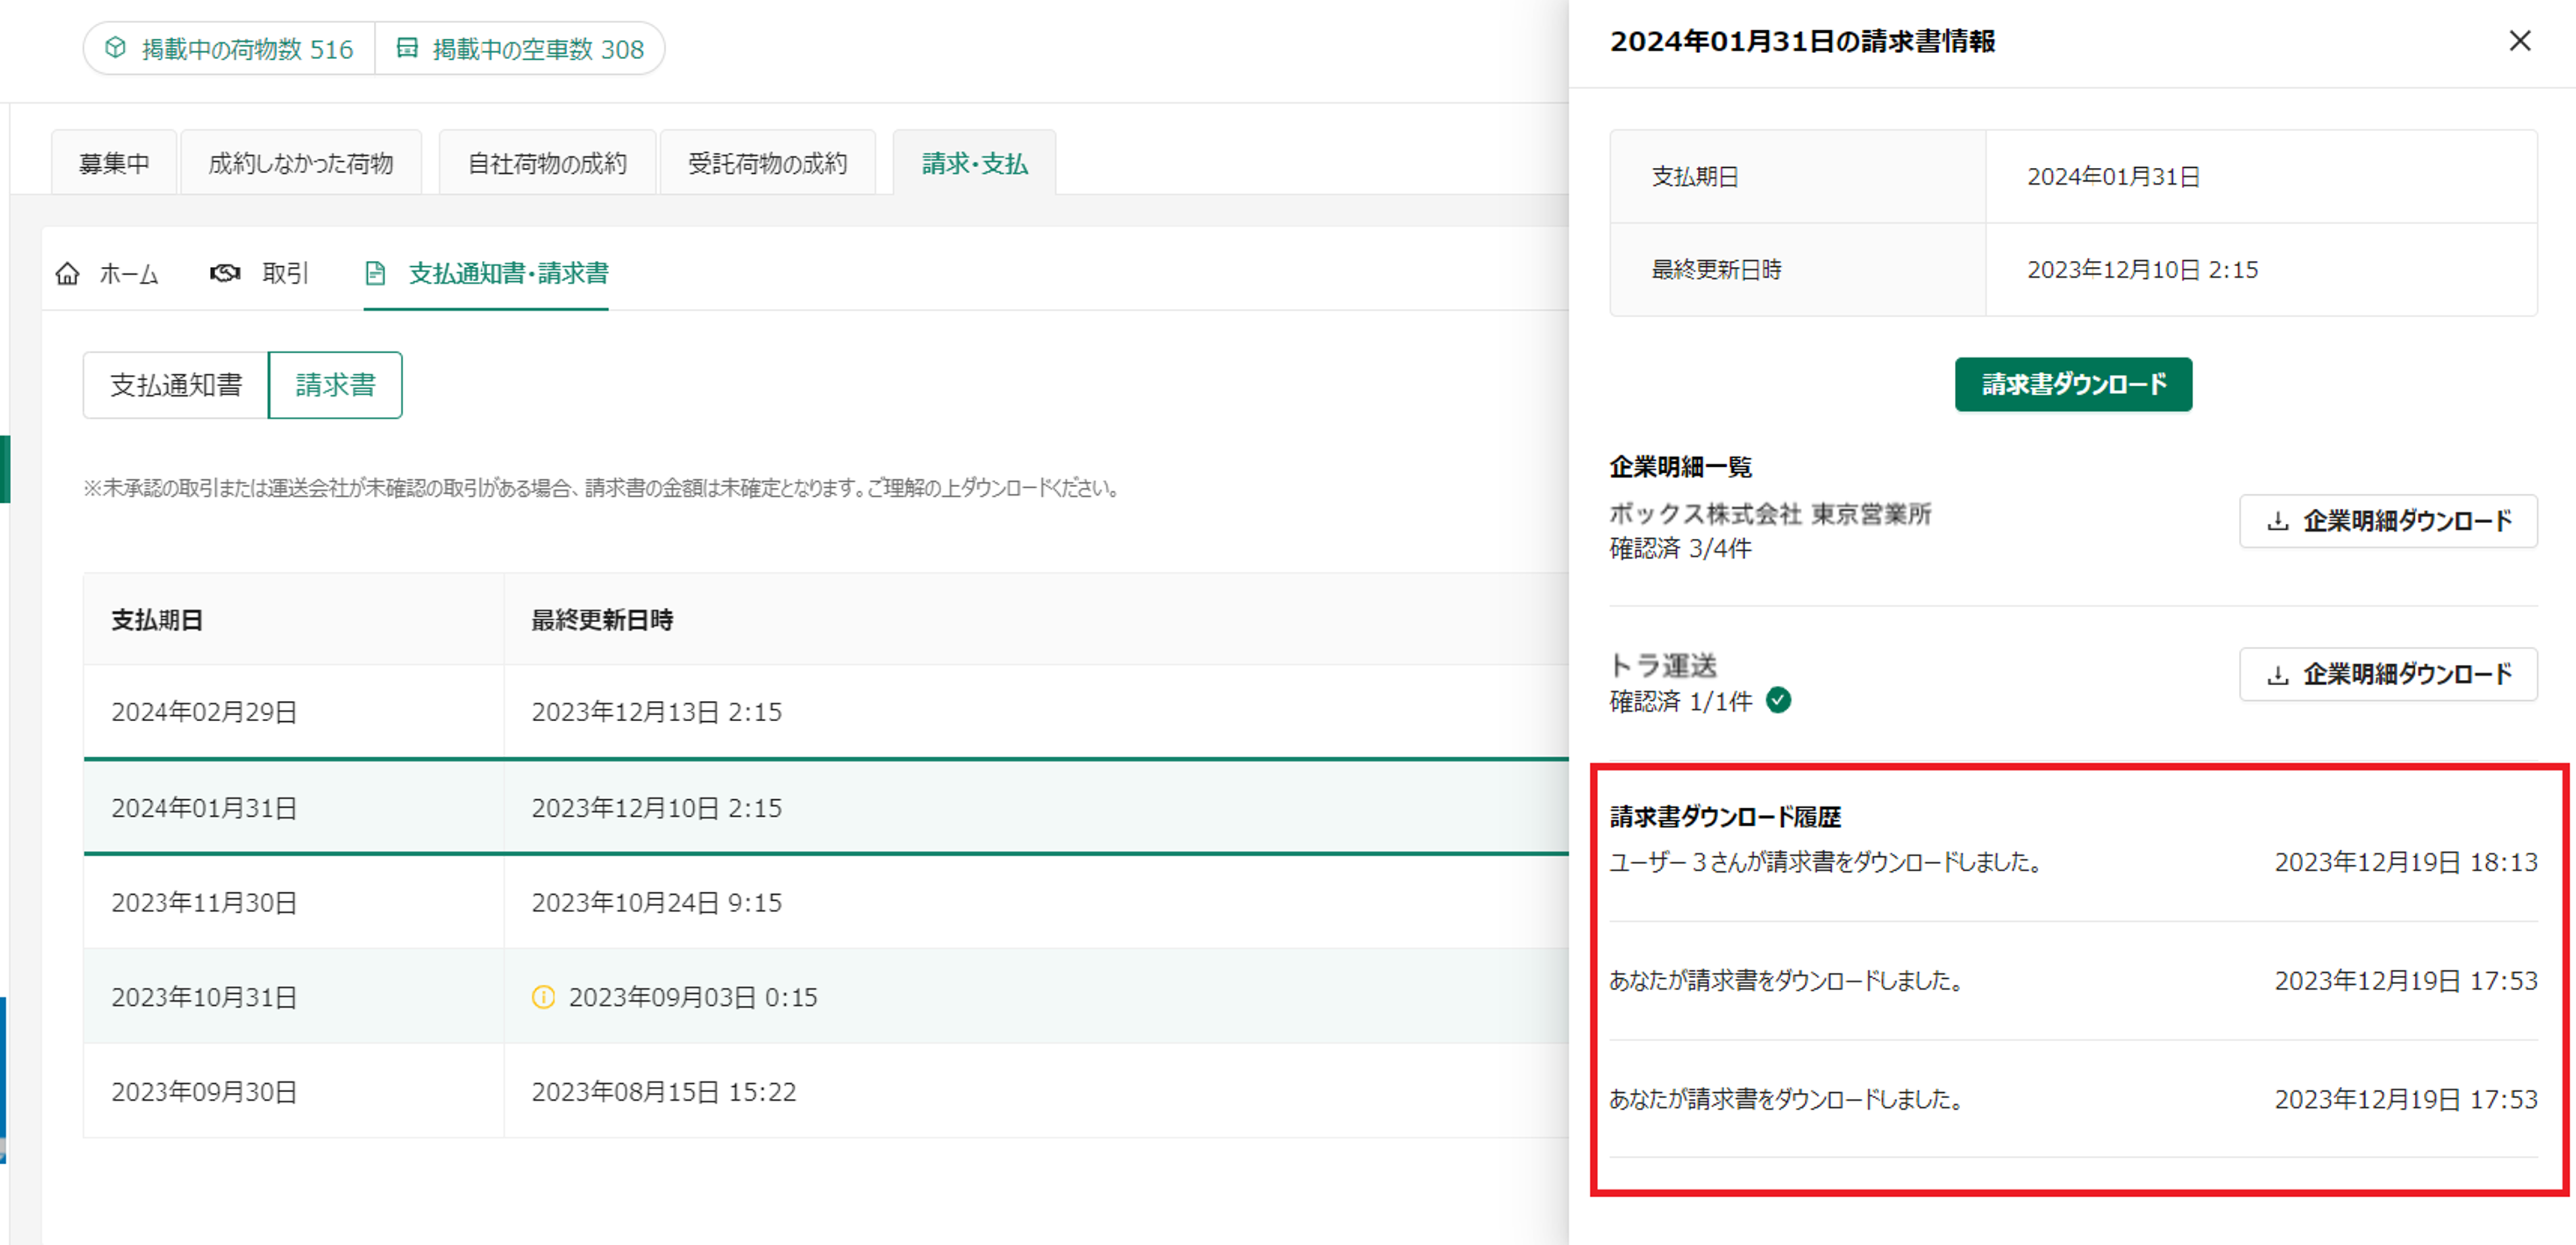Click download icon for ボックス株式会社 details

2277,521
